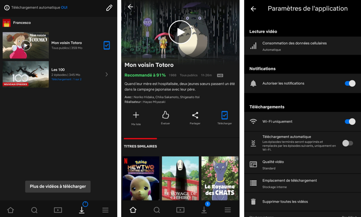Open the Qualité vidéo setting
361x217 pixels.
coord(301,165)
